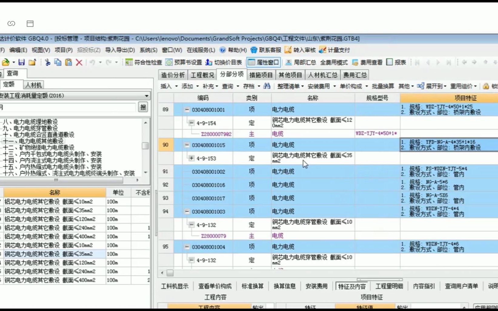Click the Paste clipboard icon
This screenshot has width=498, height=311.
pyautogui.click(x=69, y=62)
